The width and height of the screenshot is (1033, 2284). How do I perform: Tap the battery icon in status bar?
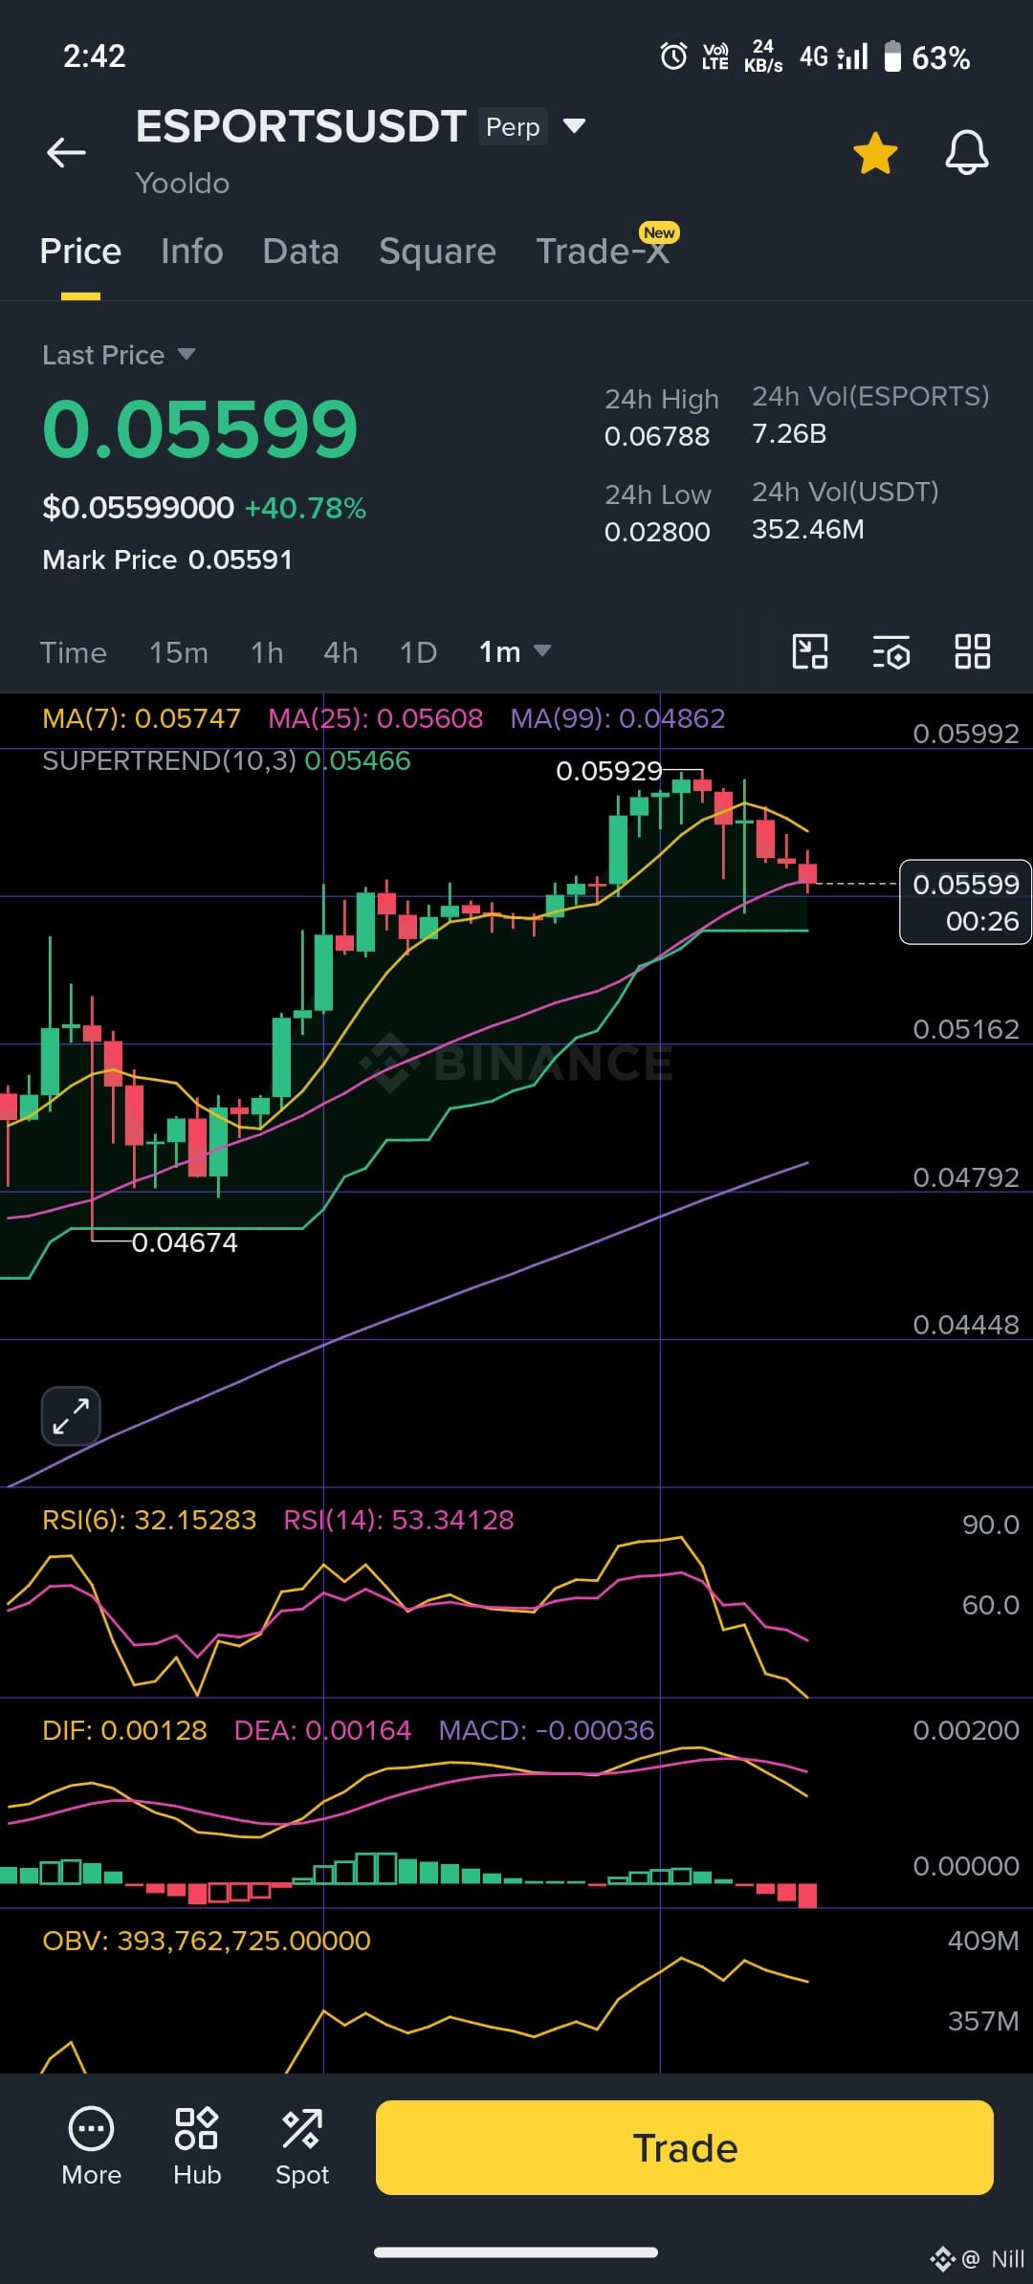892,56
